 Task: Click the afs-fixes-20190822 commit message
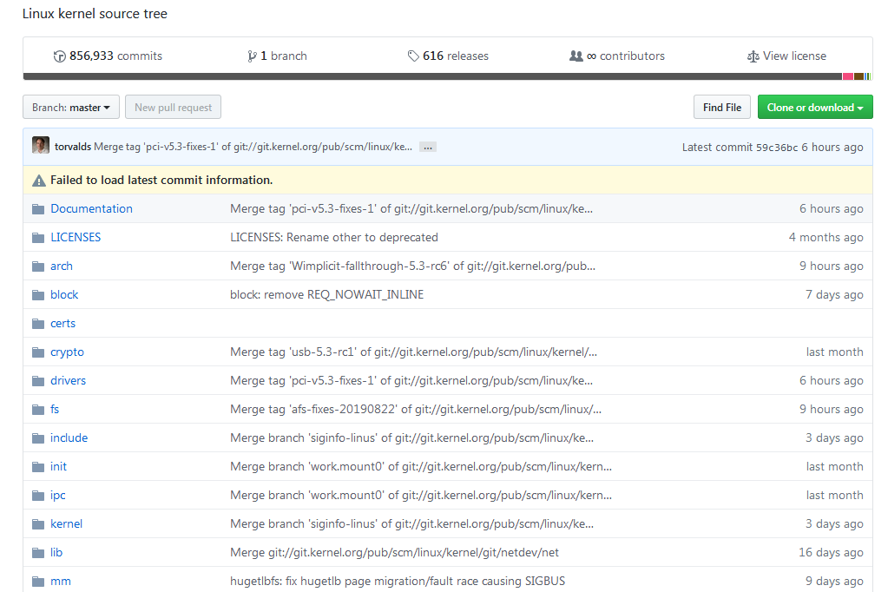click(416, 409)
